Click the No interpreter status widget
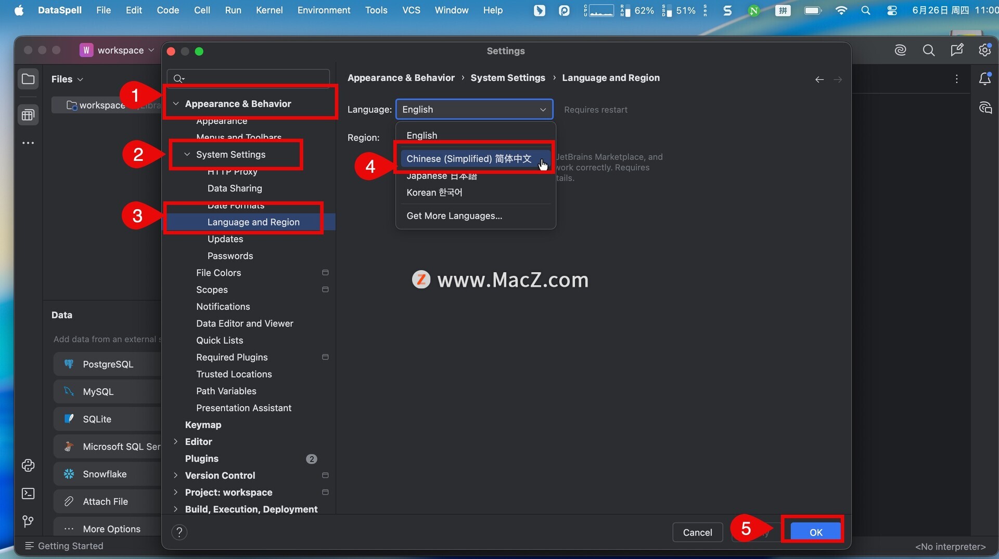Screen dimensions: 999x559 (950, 546)
